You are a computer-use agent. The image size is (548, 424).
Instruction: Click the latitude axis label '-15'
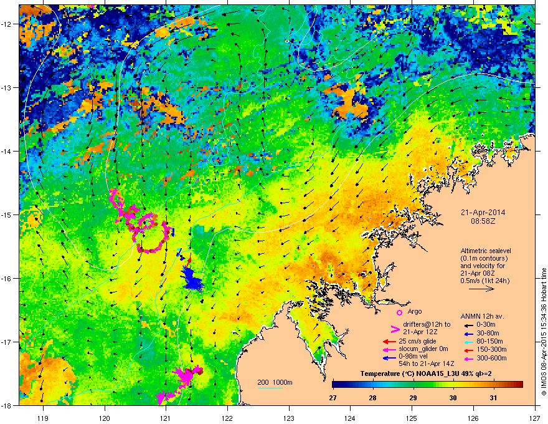[6, 214]
